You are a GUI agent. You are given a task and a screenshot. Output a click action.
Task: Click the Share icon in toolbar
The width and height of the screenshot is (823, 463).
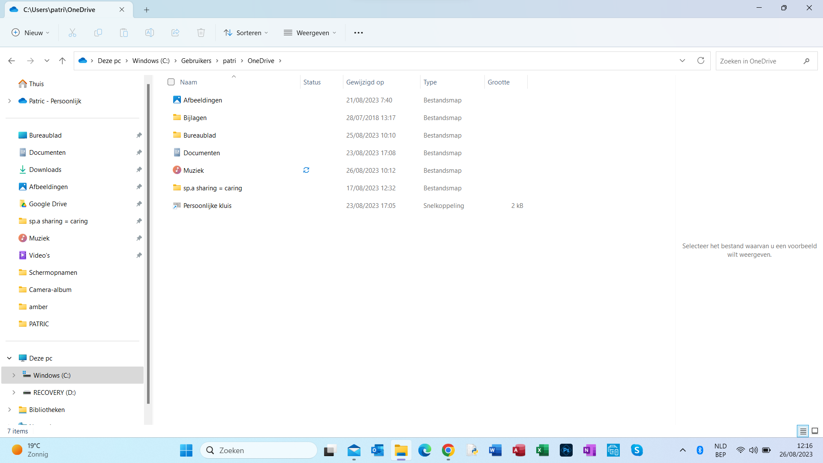coord(175,33)
